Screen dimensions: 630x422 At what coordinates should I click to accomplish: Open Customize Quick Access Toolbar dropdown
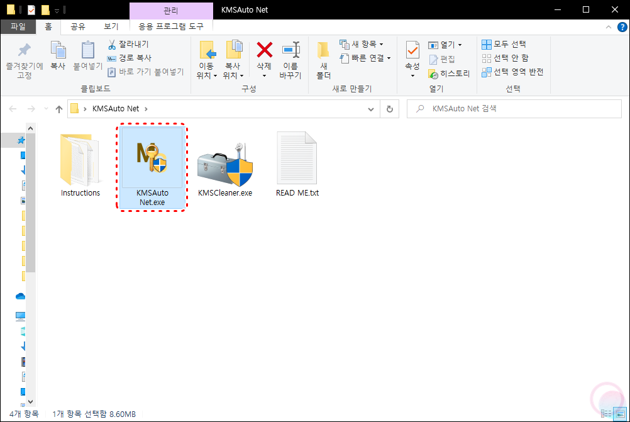point(57,11)
